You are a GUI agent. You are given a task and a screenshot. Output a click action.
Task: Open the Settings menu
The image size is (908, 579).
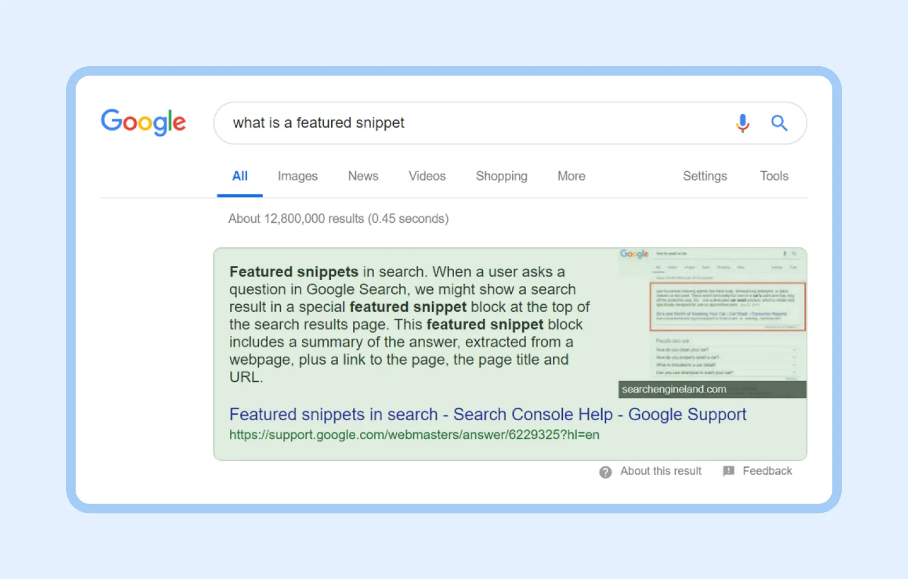(705, 176)
